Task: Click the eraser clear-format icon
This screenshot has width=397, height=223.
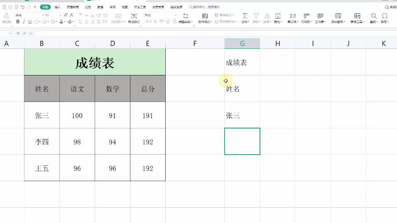Action: (70, 22)
